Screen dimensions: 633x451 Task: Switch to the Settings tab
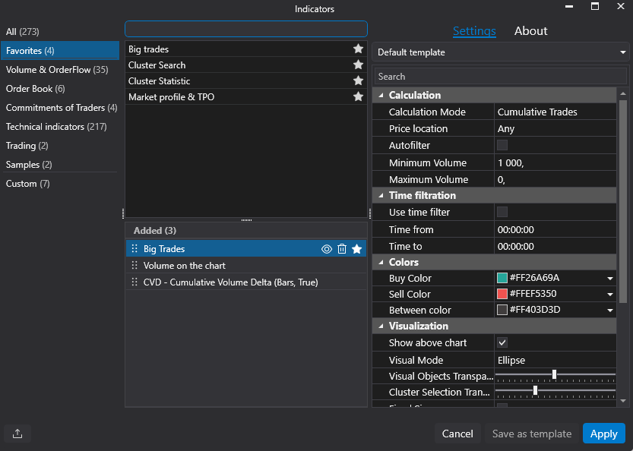474,30
